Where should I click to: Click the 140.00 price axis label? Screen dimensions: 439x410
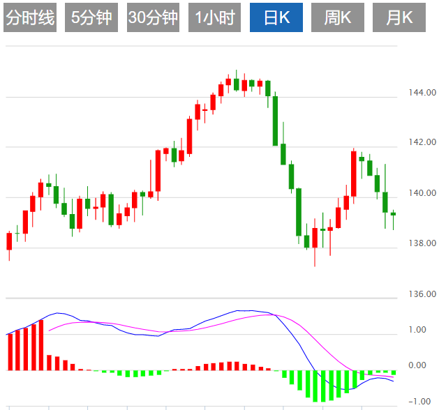pyautogui.click(x=422, y=192)
